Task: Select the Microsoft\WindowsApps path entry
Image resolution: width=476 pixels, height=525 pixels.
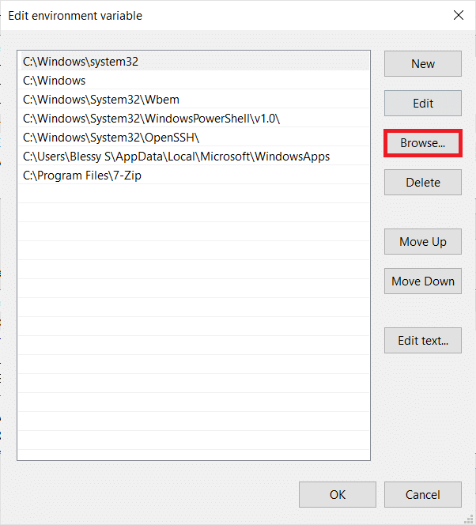Action: point(176,157)
